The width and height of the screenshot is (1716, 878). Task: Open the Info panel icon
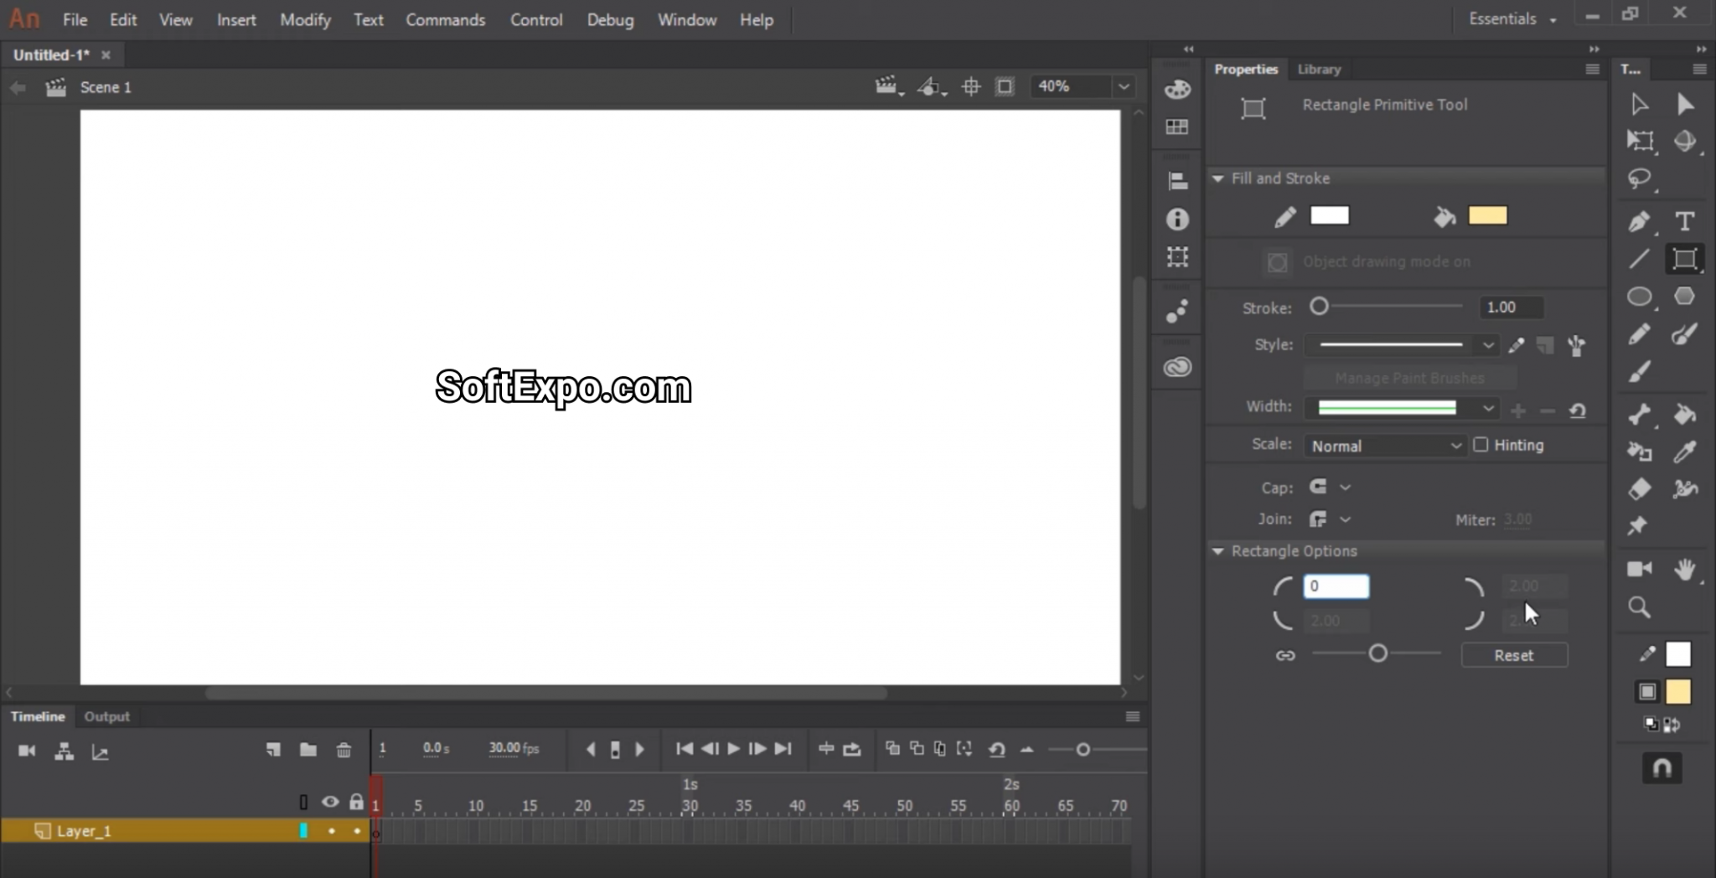(1177, 219)
